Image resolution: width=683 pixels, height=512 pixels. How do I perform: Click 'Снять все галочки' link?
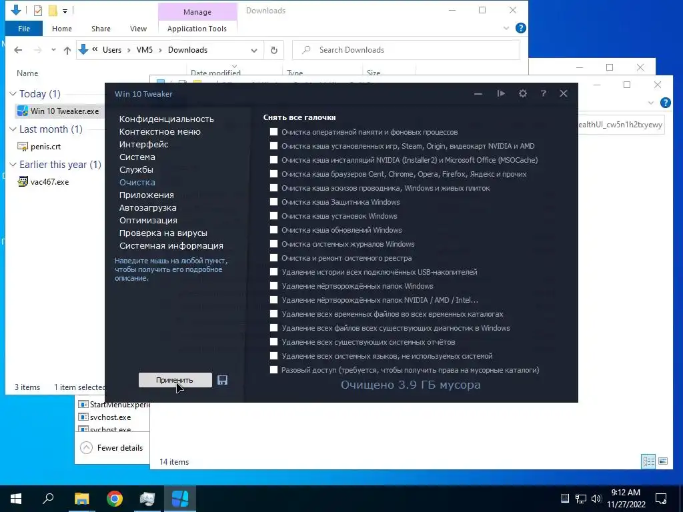pyautogui.click(x=299, y=117)
